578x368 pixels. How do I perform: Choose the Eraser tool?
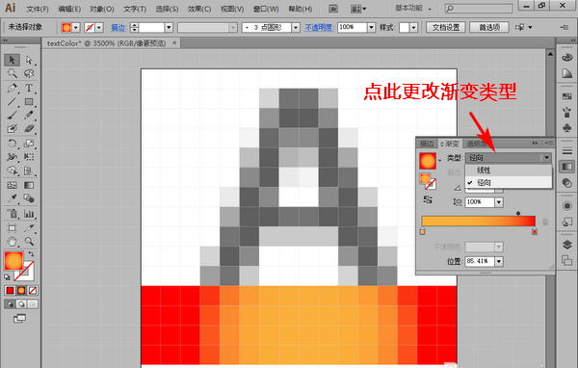29,129
